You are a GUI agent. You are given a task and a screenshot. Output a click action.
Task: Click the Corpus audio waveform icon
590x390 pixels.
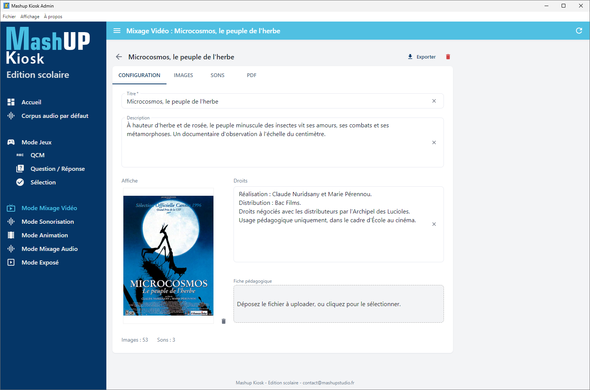tap(11, 116)
